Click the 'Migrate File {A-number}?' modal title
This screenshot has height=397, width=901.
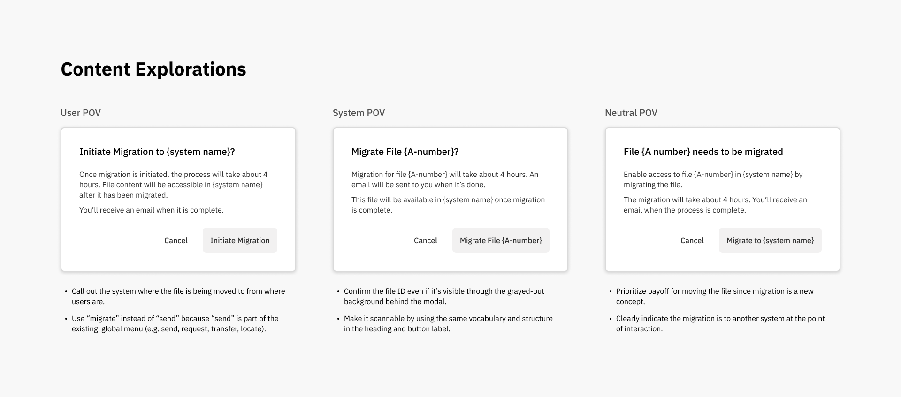coord(405,152)
